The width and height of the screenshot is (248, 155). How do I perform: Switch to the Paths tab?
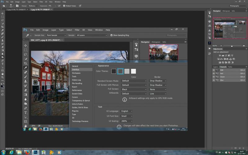click(x=230, y=67)
